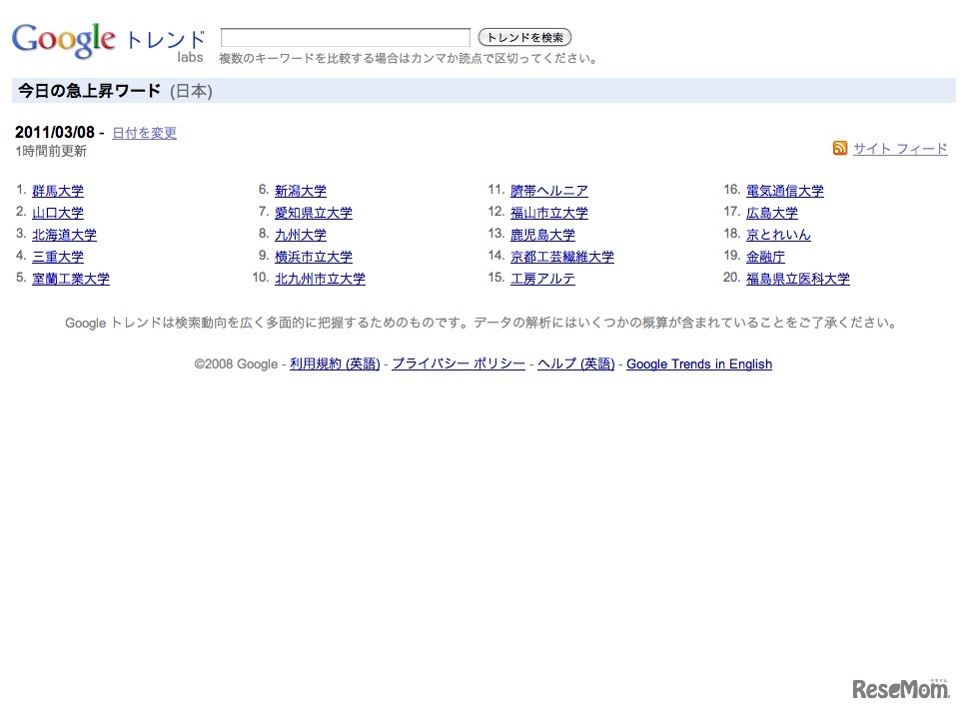Open the サイト フィード link
This screenshot has height=712, width=963.
(899, 148)
